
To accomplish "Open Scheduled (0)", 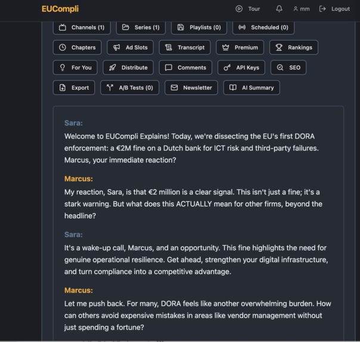I will coord(263,27).
